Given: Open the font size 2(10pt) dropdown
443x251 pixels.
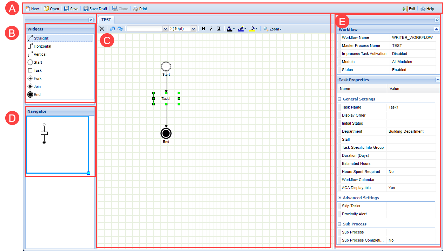Looking at the screenshot, I should click(193, 29).
